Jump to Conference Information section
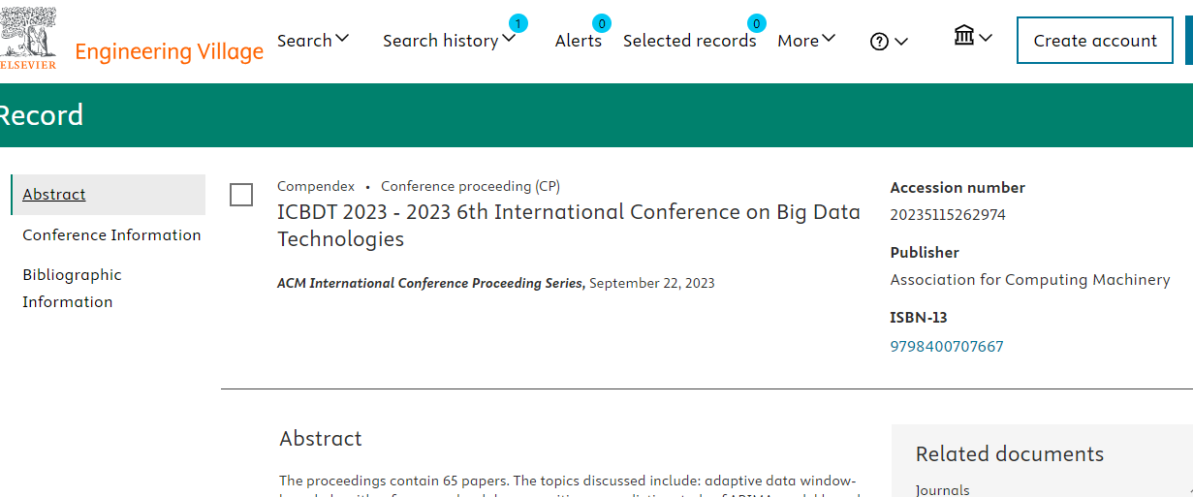The height and width of the screenshot is (497, 1193). 111,234
